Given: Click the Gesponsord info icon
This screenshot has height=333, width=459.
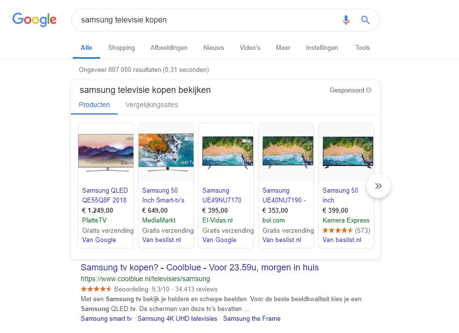Looking at the screenshot, I should (369, 90).
